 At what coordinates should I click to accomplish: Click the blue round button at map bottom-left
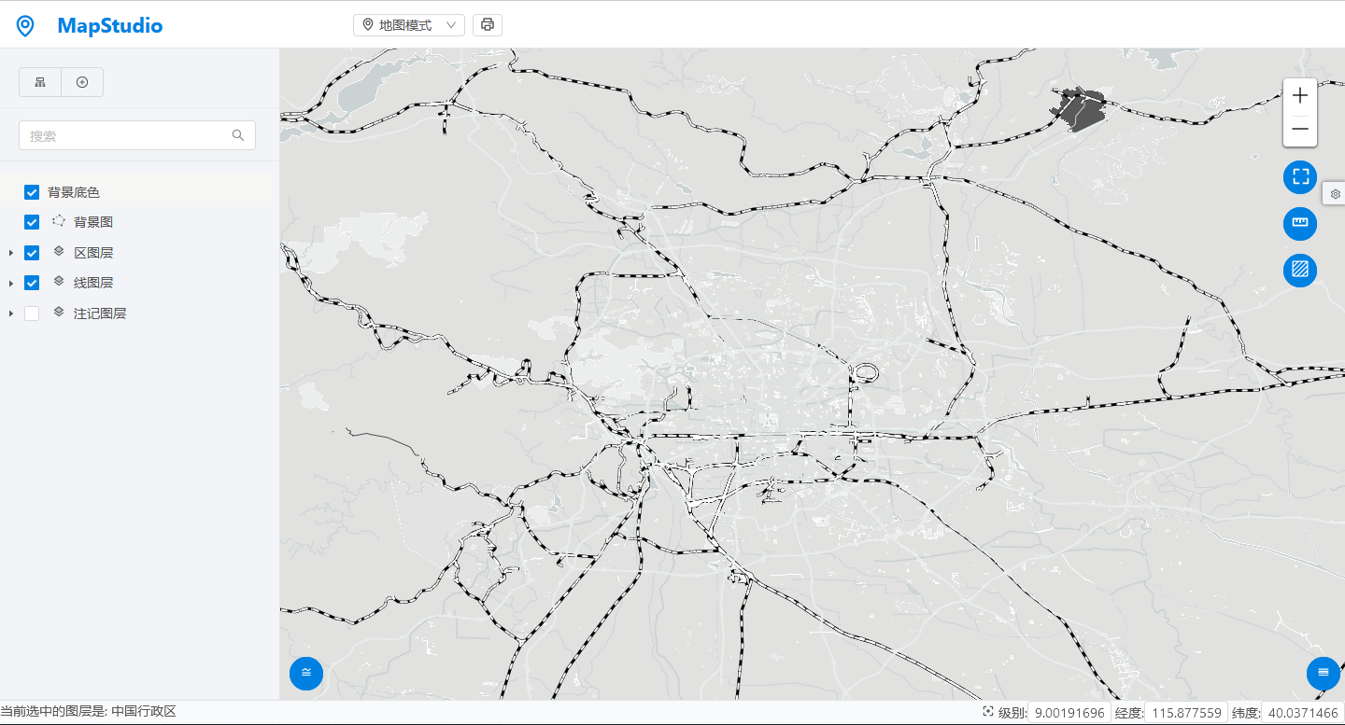click(x=306, y=673)
